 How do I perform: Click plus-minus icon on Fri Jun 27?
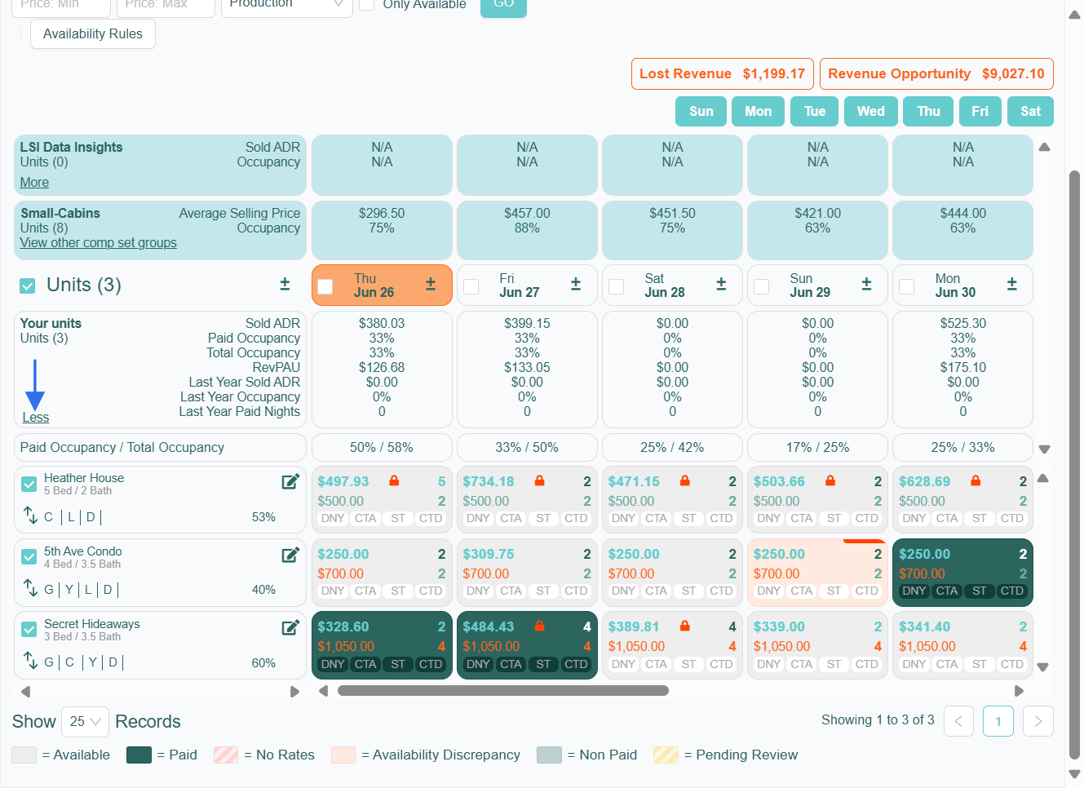point(576,284)
